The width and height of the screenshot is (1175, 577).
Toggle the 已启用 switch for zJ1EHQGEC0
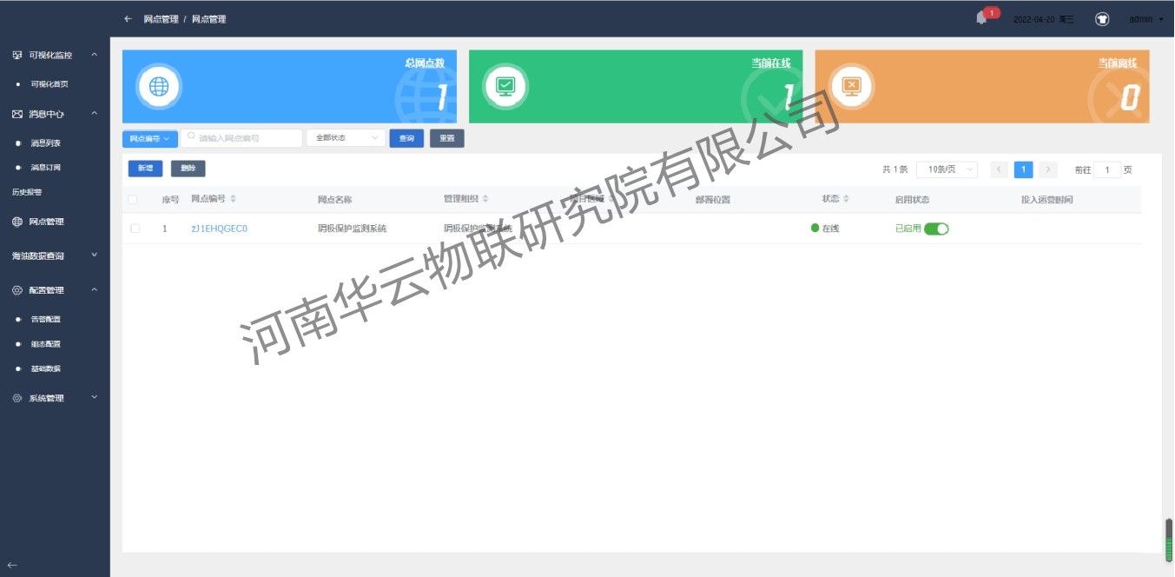936,229
